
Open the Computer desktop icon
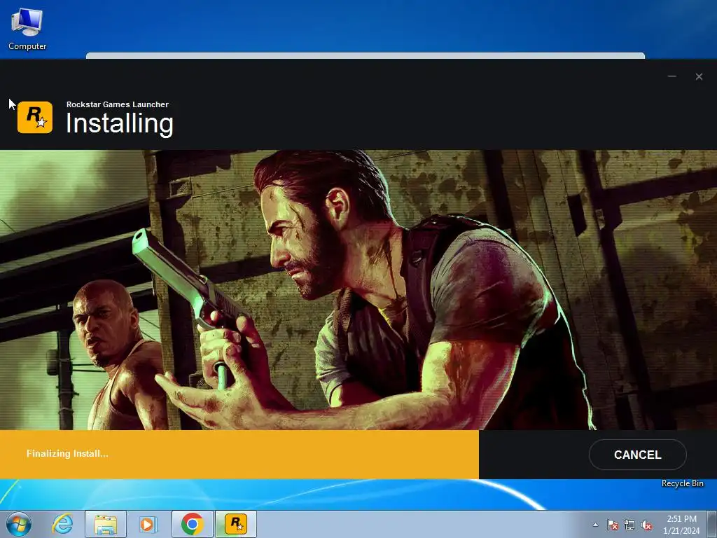(27, 28)
